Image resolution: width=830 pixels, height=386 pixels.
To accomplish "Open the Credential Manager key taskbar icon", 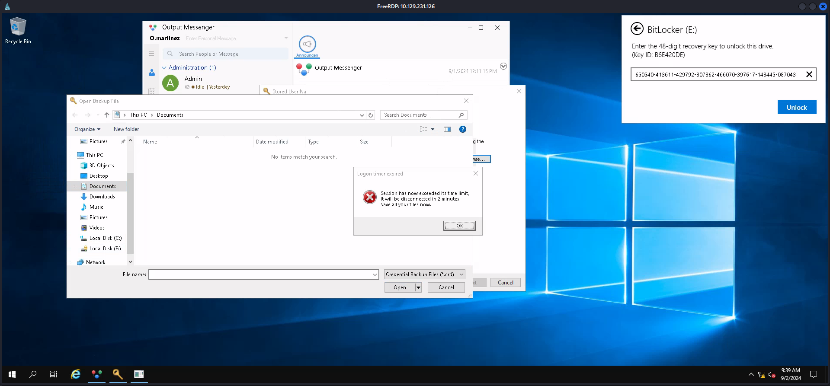I will [x=118, y=374].
